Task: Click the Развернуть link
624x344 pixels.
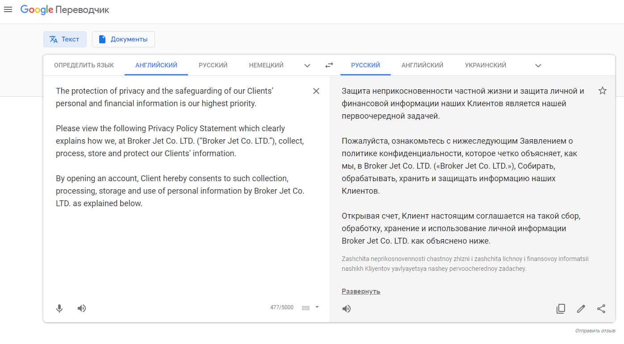Action: (x=361, y=291)
